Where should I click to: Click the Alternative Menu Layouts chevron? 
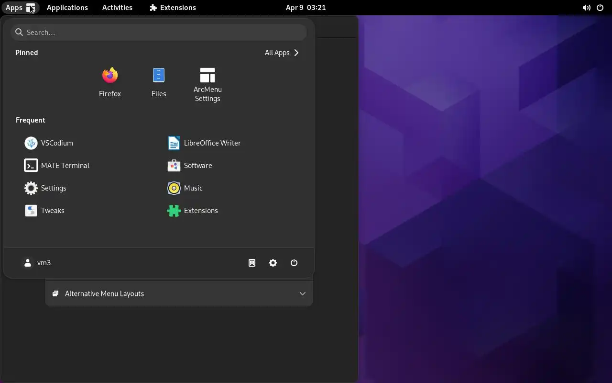coord(303,293)
